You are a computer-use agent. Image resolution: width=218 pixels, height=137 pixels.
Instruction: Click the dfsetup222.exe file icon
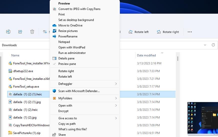tap(10, 71)
